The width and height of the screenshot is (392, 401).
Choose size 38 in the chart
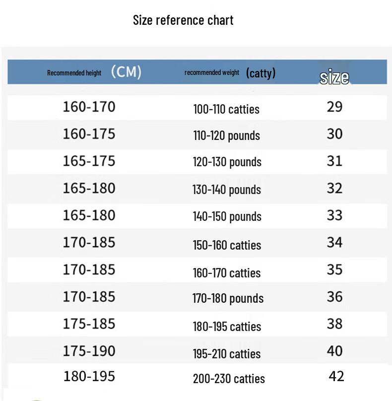[x=334, y=324]
